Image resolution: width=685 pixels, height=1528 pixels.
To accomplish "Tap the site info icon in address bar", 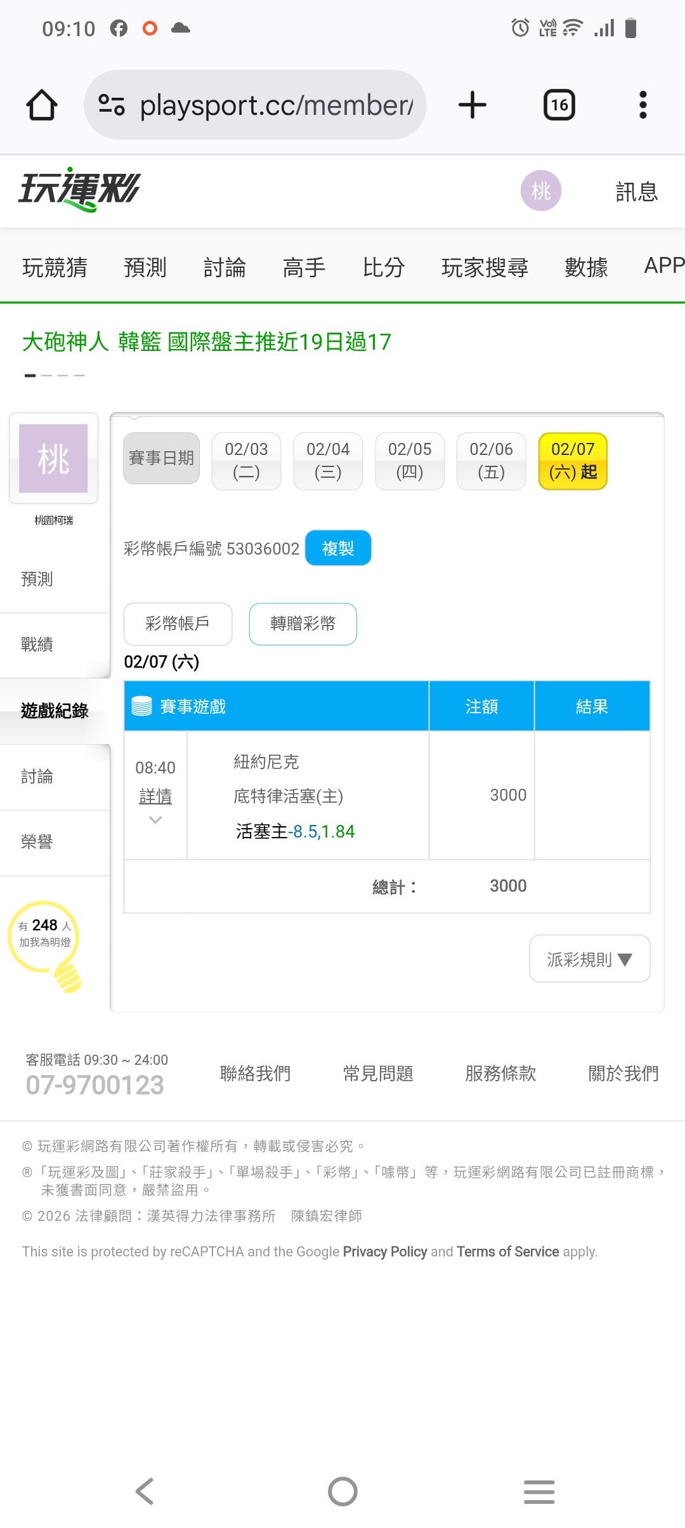I will [x=112, y=105].
